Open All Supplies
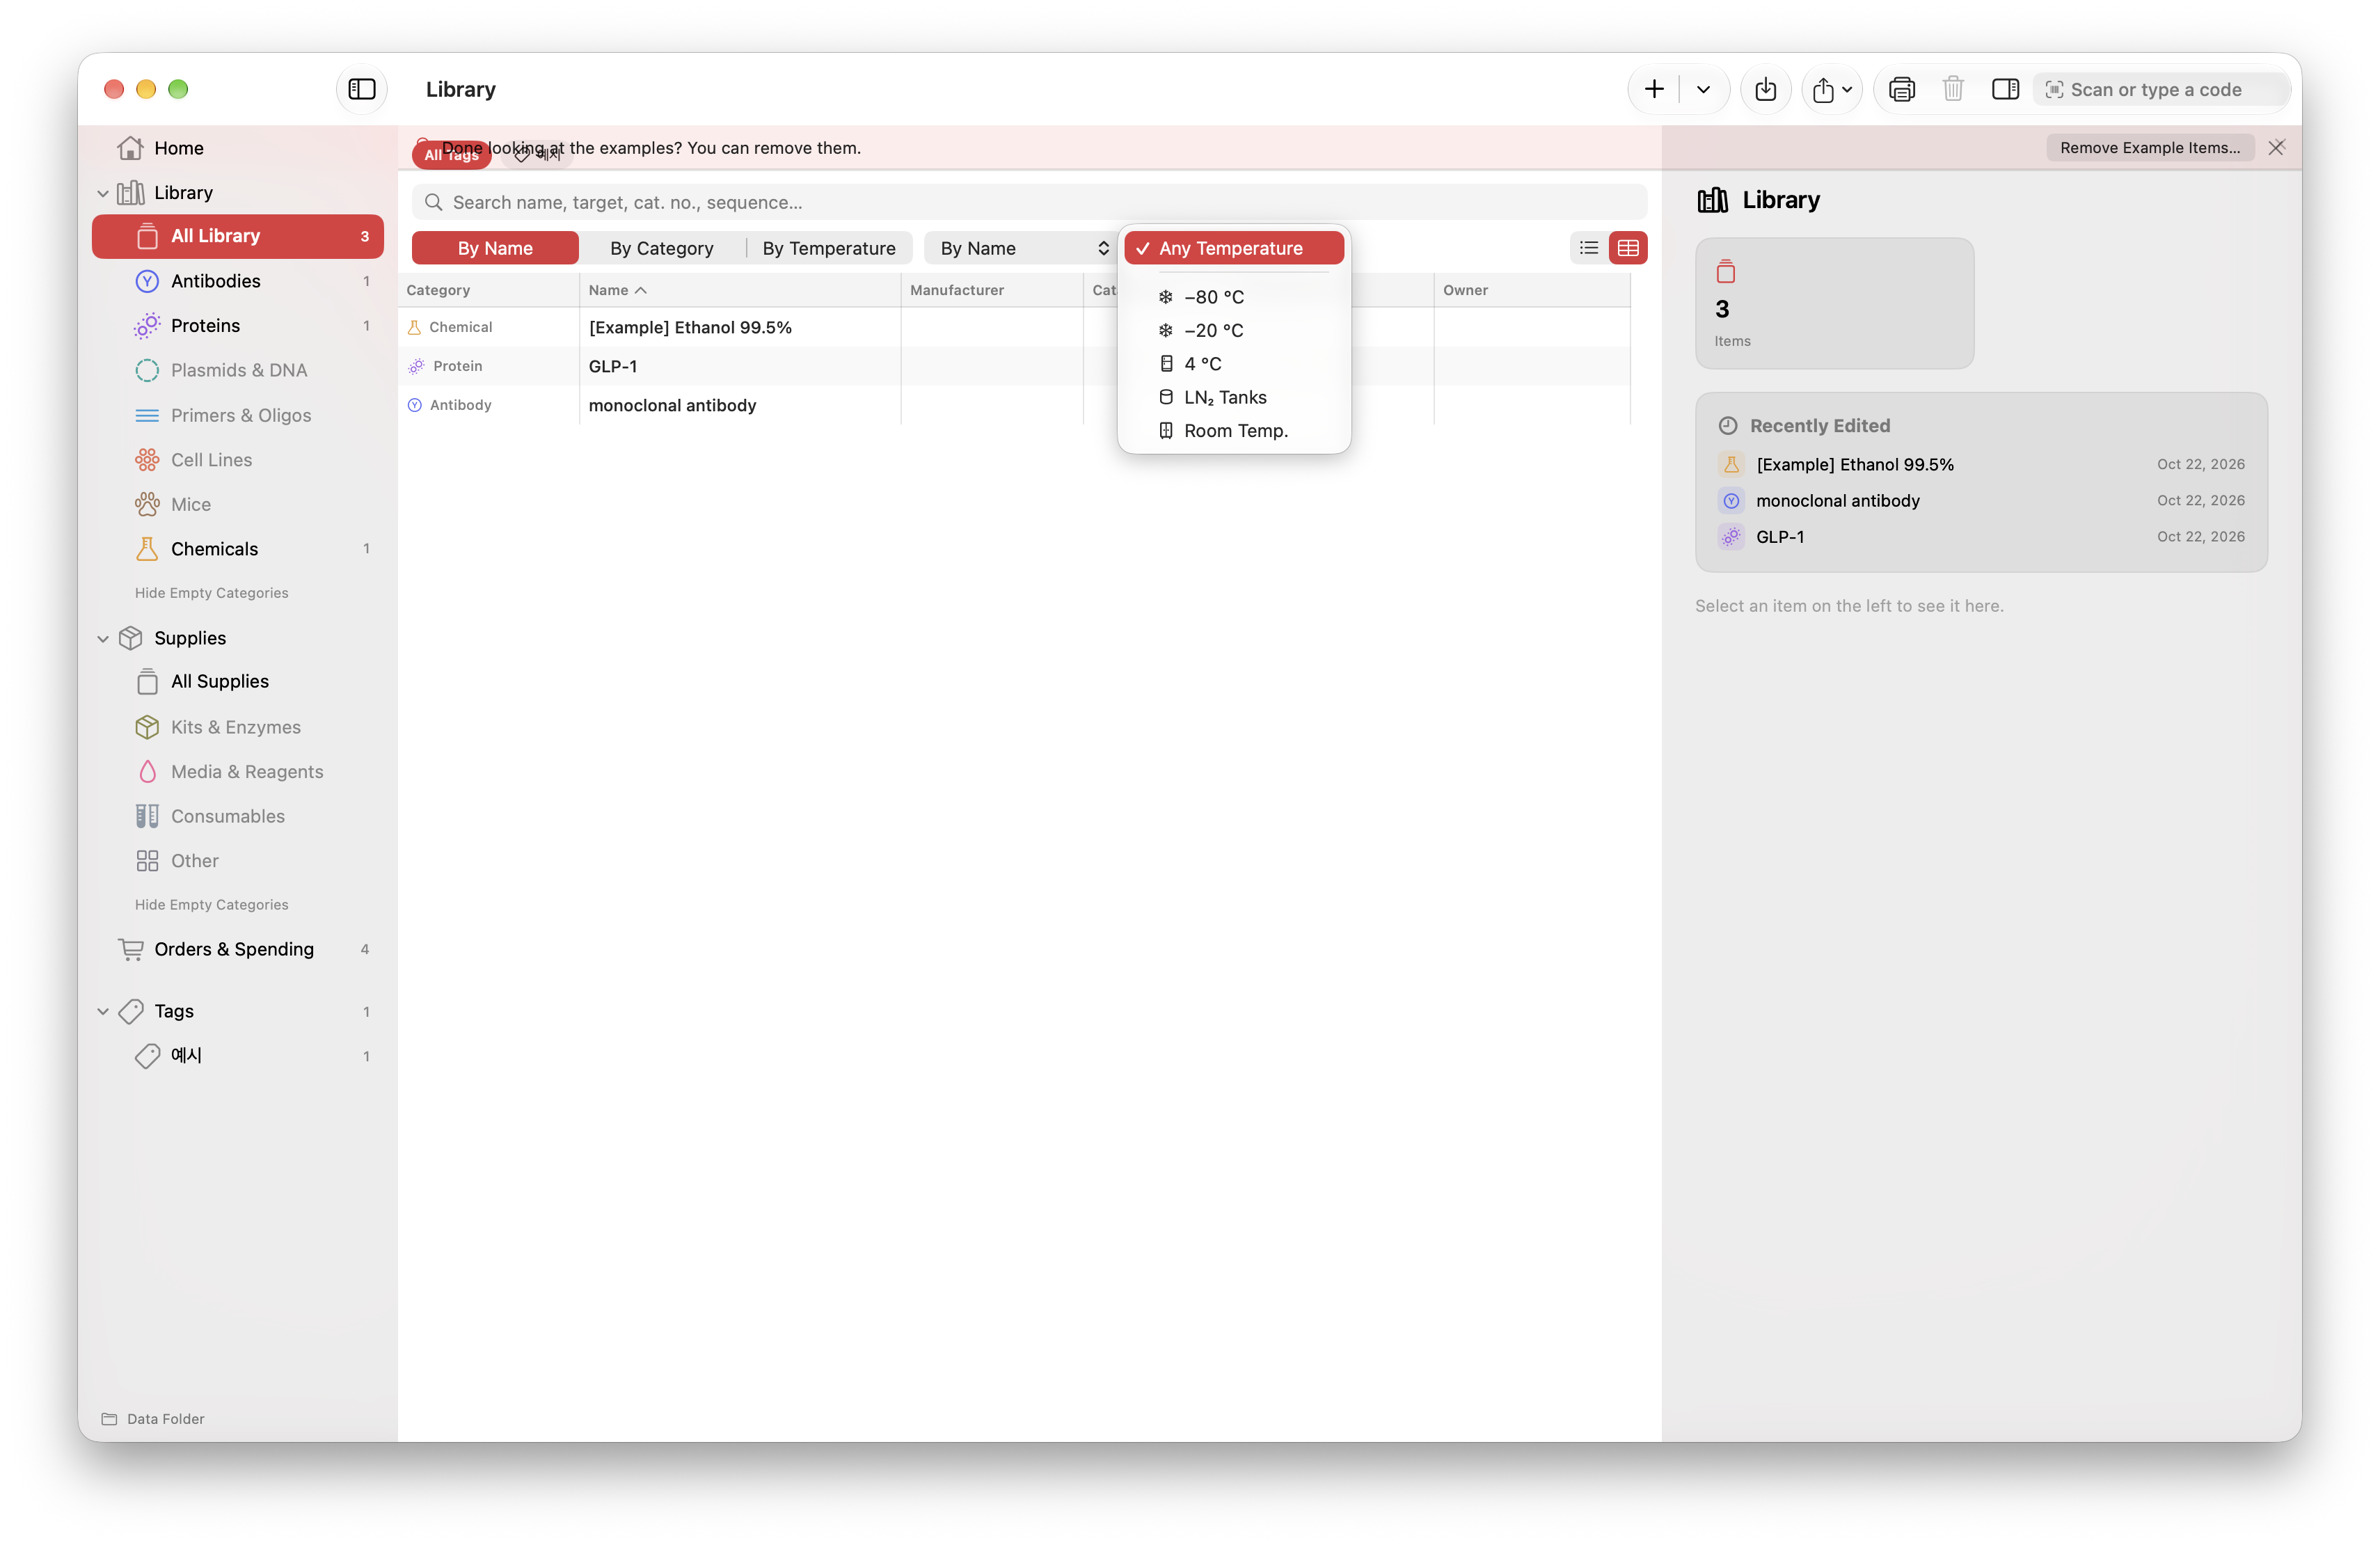Viewport: 2380px width, 1545px height. (237, 681)
